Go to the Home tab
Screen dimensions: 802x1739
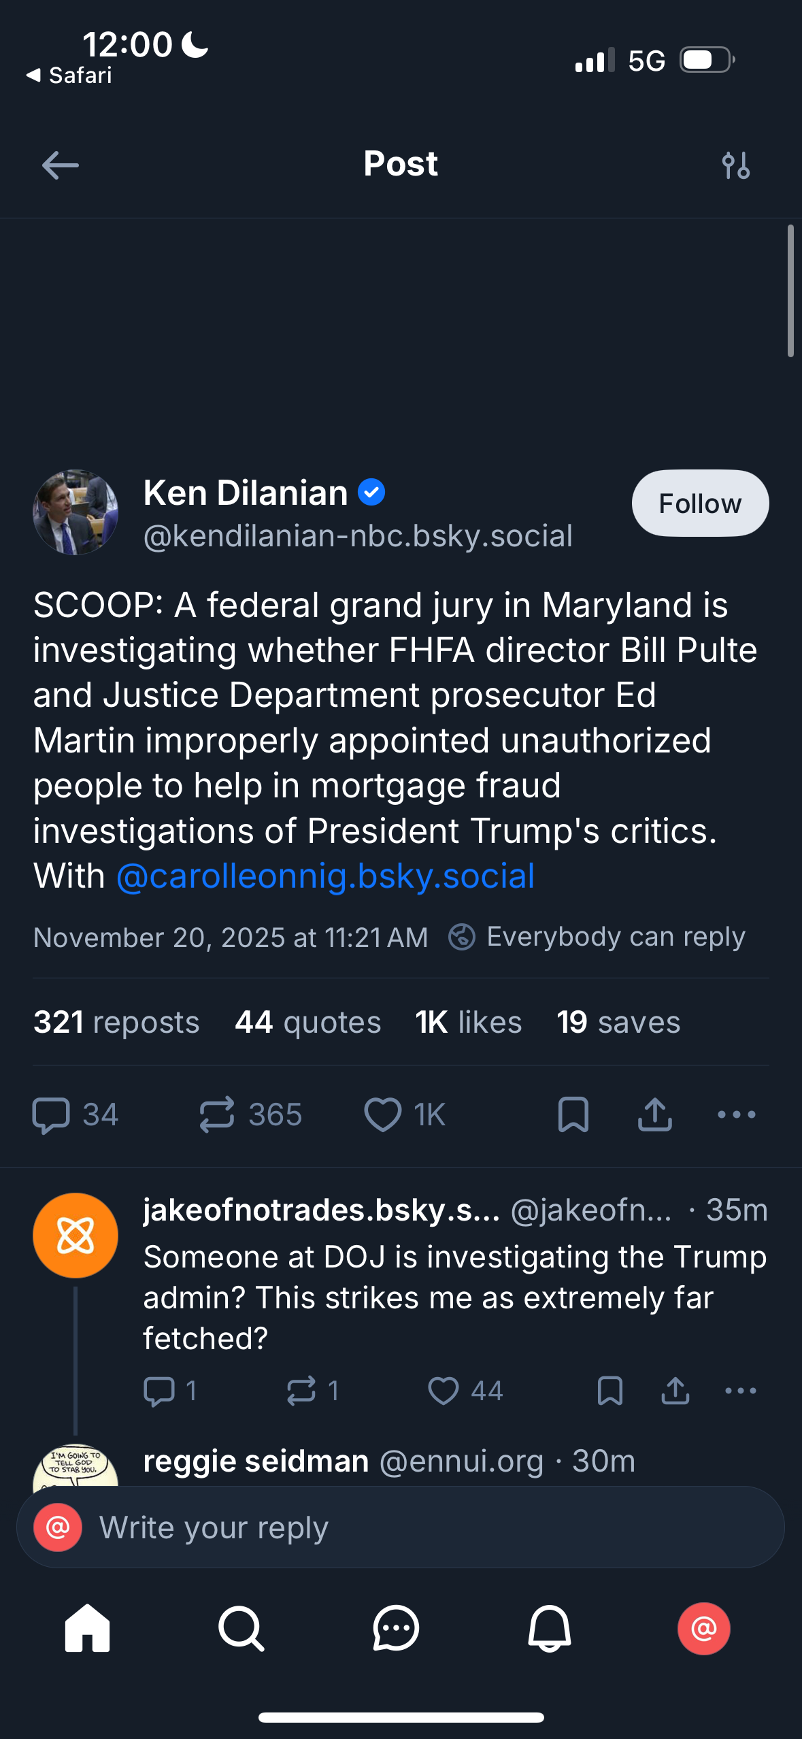point(87,1628)
